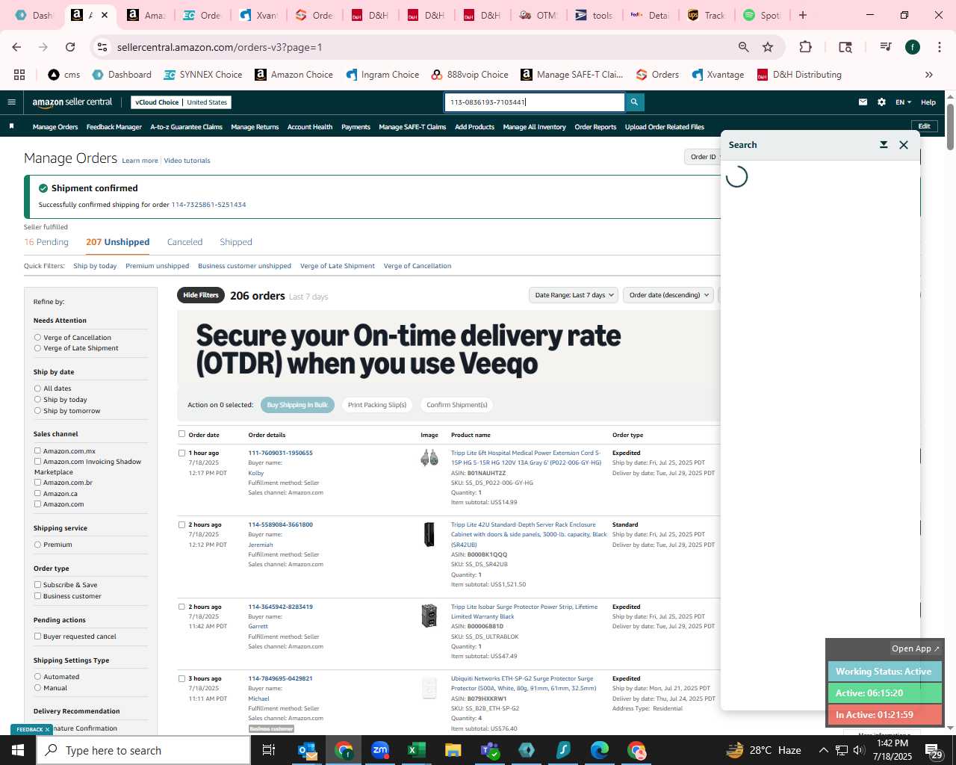
Task: Open the Seller Central hamburger menu
Action: 11,102
